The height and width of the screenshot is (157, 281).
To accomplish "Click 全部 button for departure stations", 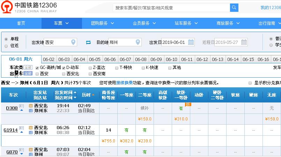I will tap(28, 73).
